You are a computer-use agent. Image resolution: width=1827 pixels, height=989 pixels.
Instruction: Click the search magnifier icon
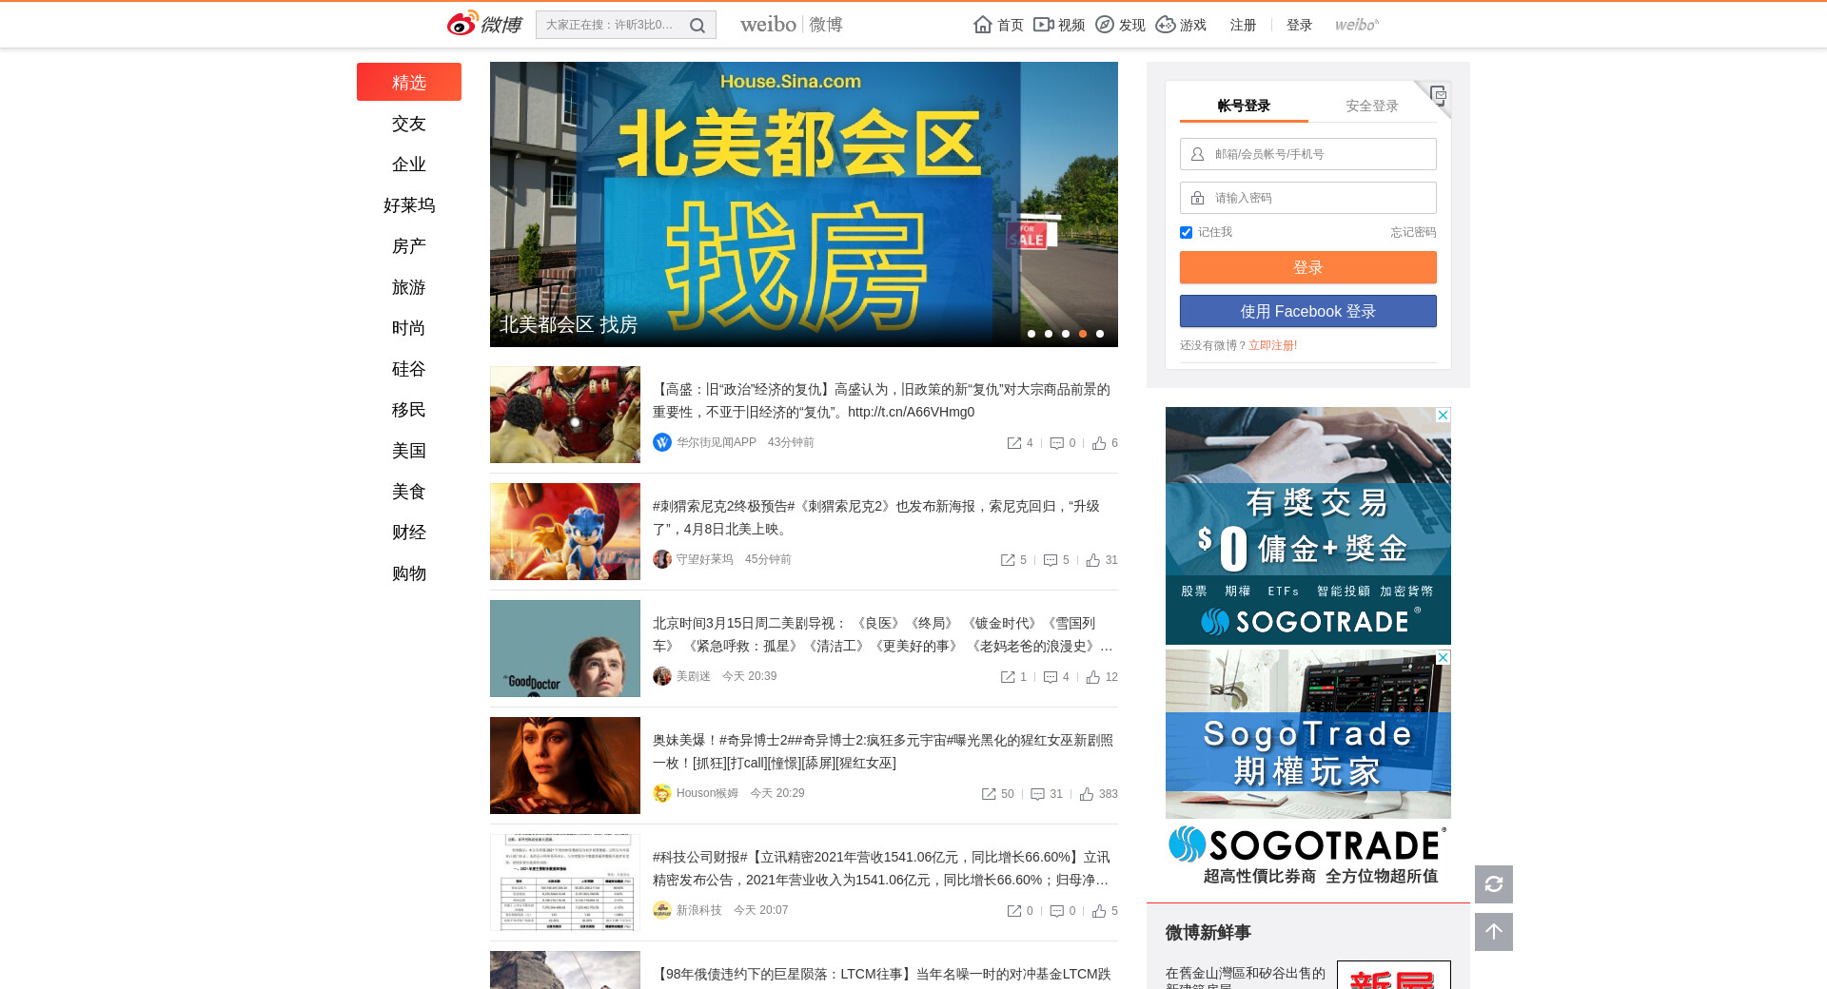697,26
